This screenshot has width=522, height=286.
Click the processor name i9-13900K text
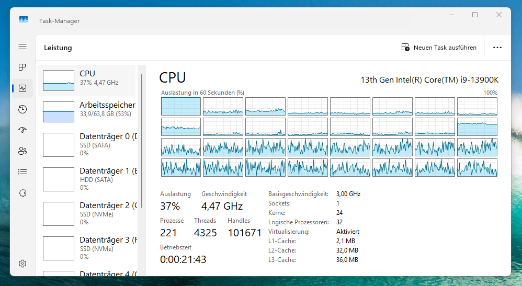coord(429,80)
